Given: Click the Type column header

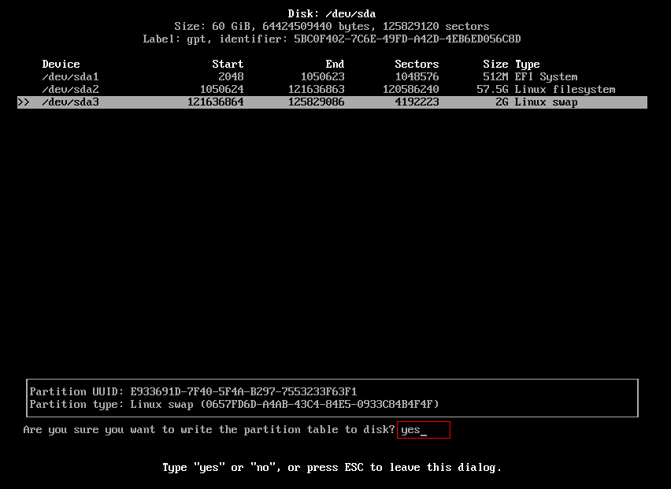Looking at the screenshot, I should [527, 65].
